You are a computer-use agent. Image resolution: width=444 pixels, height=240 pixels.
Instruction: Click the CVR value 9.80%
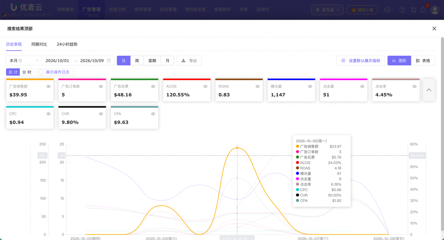click(70, 122)
